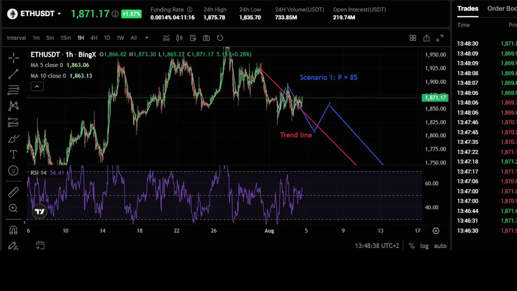Click the 13:46:30 trade row
Image resolution: width=517 pixels, height=291 pixels.
coord(487,231)
